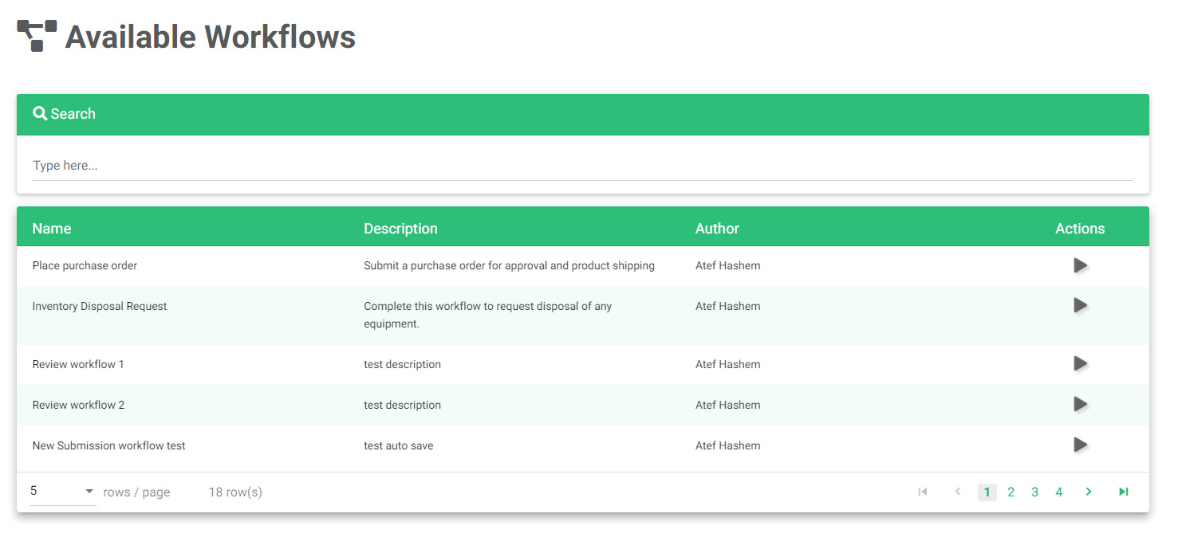Click the workflow diagram logo icon
Viewport: 1178px width, 549px height.
[33, 33]
